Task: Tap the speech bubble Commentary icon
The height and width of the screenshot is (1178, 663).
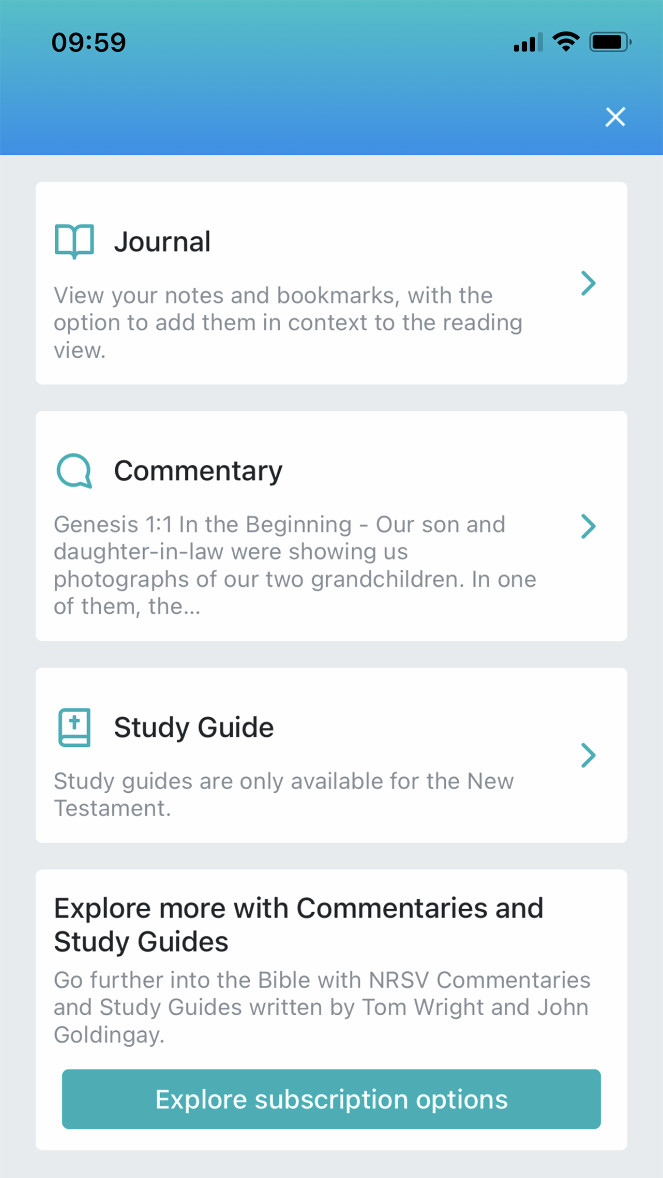Action: coord(74,471)
